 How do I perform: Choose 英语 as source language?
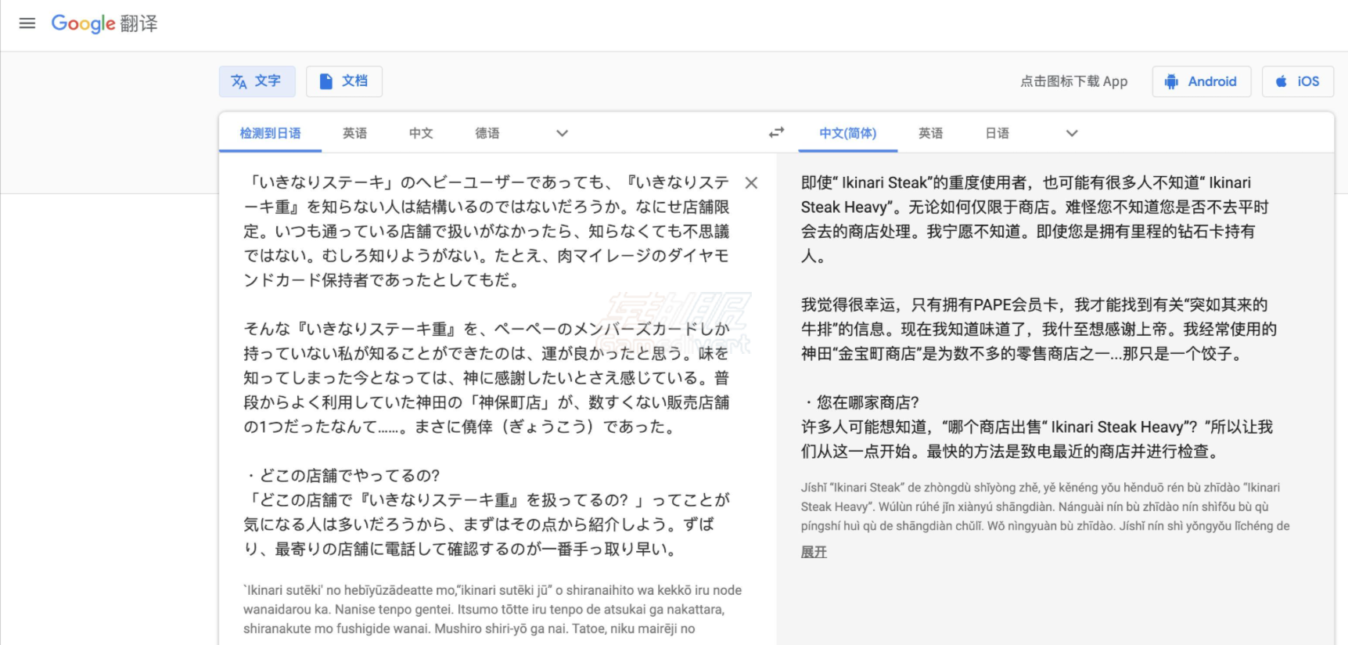coord(355,133)
